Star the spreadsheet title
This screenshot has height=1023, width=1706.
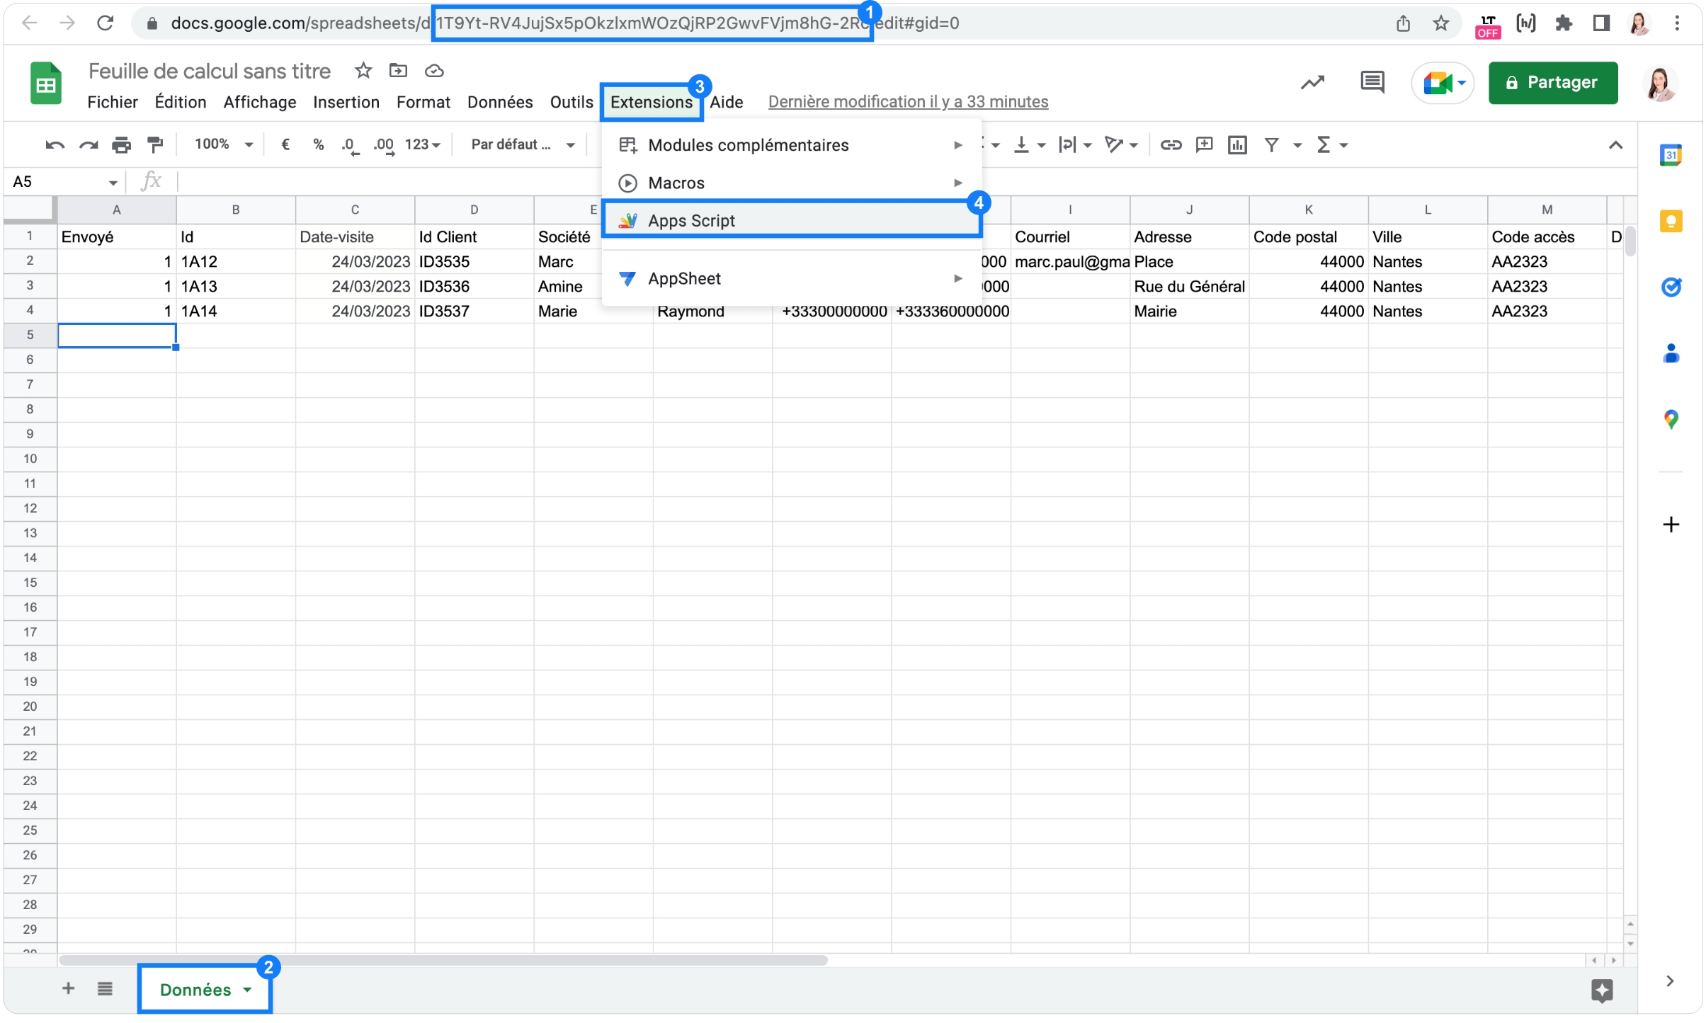[363, 71]
